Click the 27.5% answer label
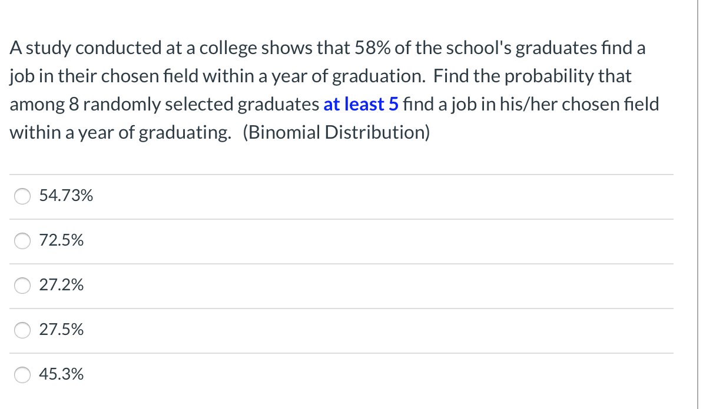 61,330
